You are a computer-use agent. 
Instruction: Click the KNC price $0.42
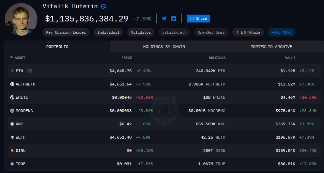(125, 124)
